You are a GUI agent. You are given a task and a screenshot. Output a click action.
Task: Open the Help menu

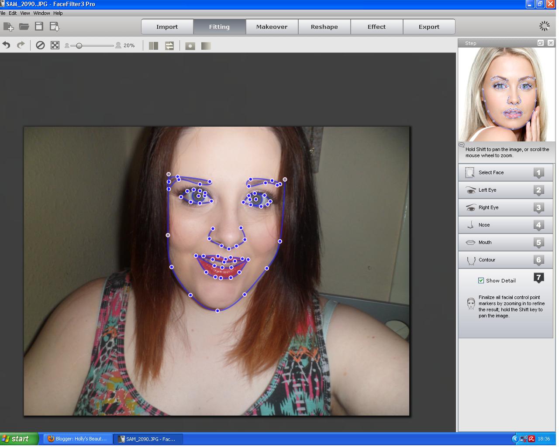click(x=58, y=13)
